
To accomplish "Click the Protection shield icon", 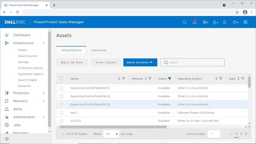I will [7, 93].
